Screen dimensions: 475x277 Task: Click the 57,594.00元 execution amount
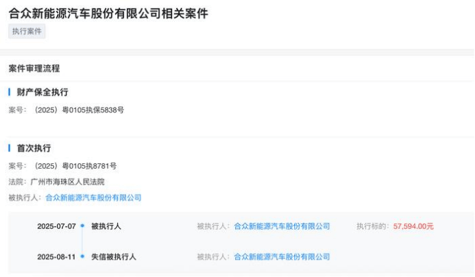(413, 226)
